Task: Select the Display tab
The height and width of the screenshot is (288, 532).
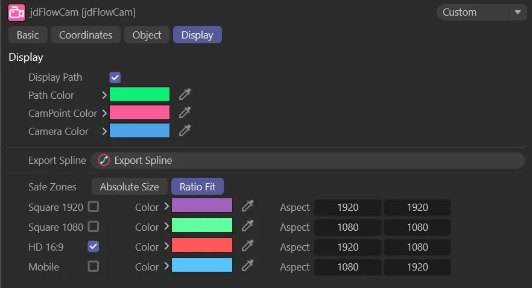Action: 197,35
